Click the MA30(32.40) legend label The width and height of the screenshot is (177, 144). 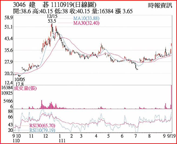(x=86, y=23)
